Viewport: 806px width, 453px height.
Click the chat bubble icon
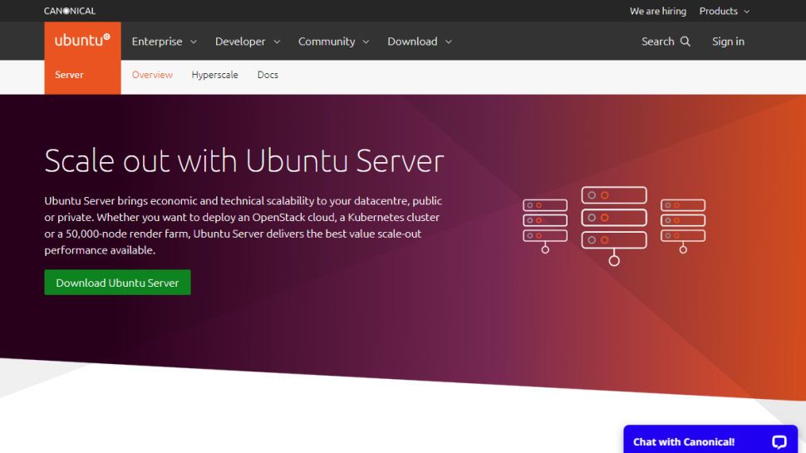click(779, 441)
